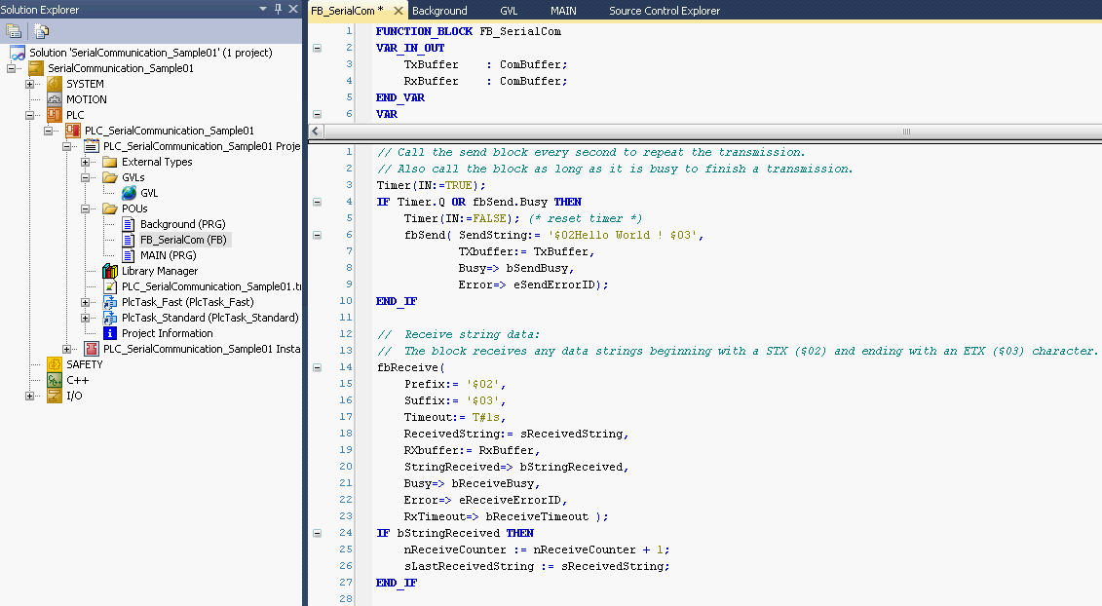
Task: Collapse the VAR_IN_OUT declaration block
Action: [x=317, y=49]
